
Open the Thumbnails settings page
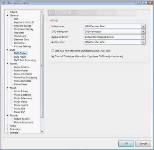20,36
